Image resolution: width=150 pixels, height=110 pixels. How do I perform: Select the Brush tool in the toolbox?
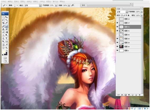coord(7,26)
